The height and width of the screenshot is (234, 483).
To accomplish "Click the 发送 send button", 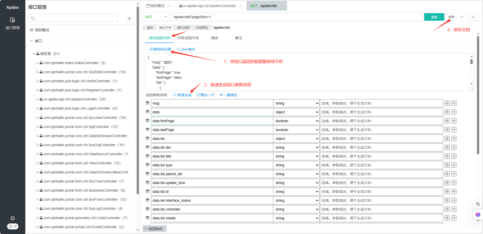I will point(434,17).
